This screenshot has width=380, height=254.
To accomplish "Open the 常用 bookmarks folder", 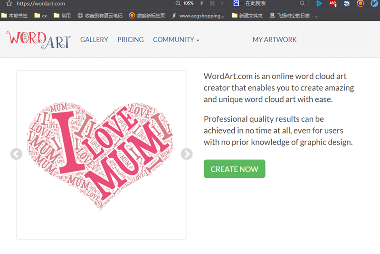I will [x=62, y=16].
